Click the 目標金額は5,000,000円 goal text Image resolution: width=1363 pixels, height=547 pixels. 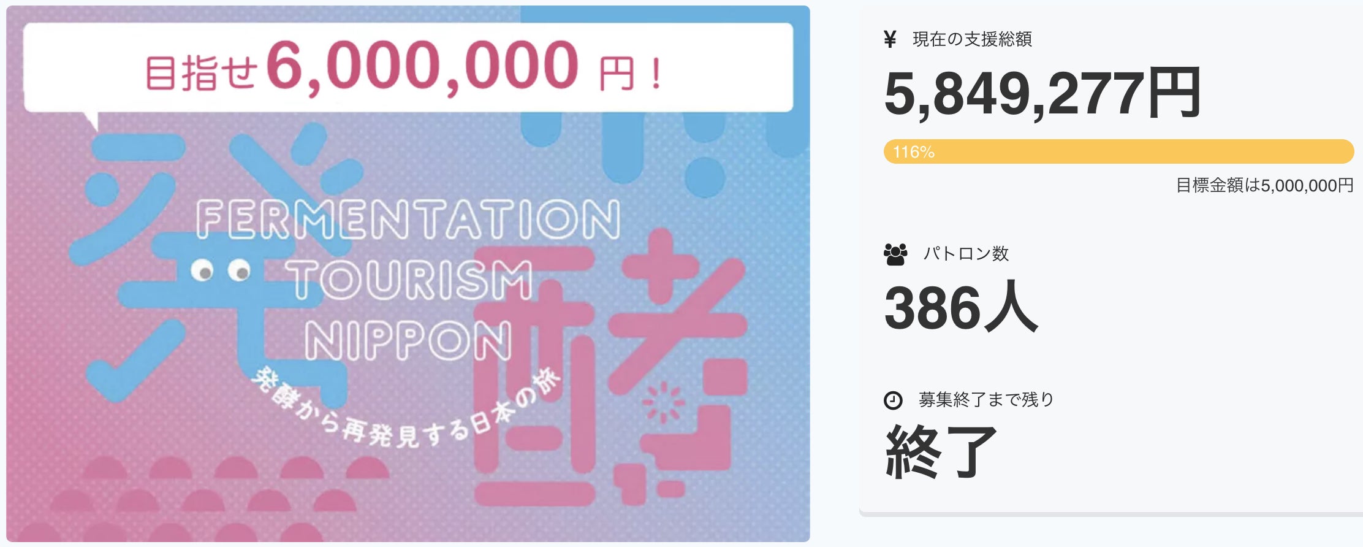point(1264,185)
